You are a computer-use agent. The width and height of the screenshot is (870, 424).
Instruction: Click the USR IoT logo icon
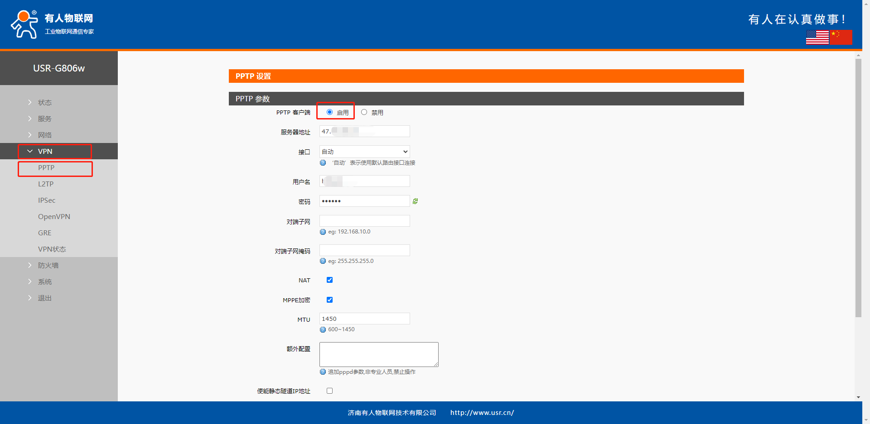[x=24, y=24]
